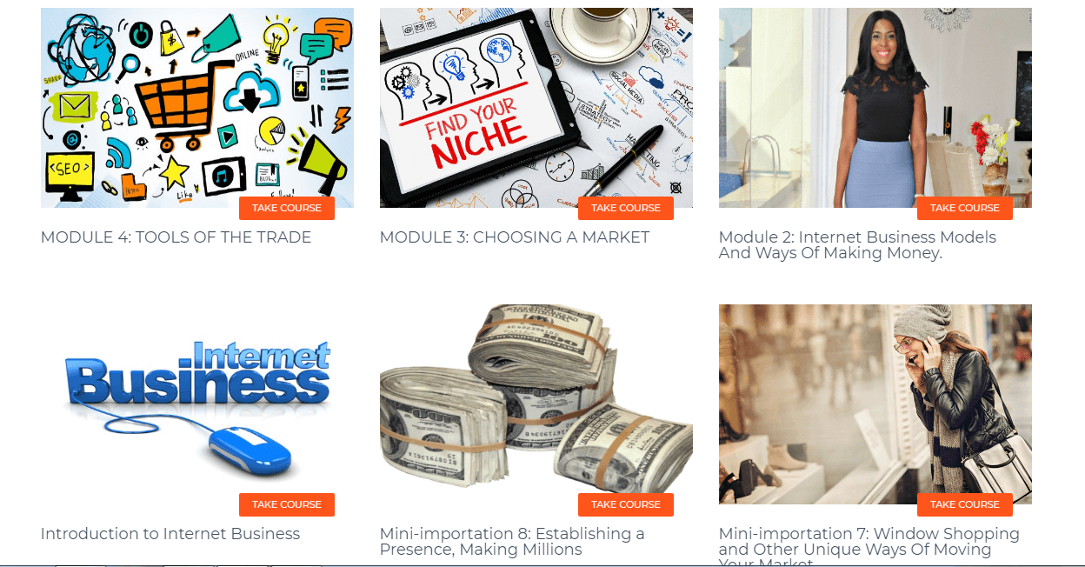Image resolution: width=1085 pixels, height=567 pixels.
Task: Click Take Course button for Module 3
Action: coord(626,209)
